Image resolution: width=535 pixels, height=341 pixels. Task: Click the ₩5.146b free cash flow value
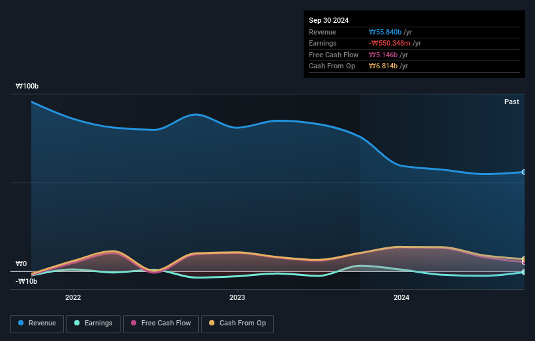pos(383,55)
